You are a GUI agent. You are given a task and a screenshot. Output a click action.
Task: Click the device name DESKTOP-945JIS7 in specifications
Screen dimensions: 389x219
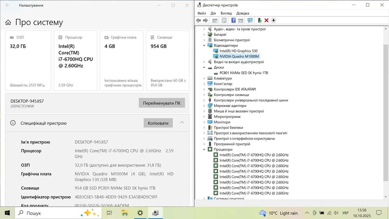coord(91,142)
